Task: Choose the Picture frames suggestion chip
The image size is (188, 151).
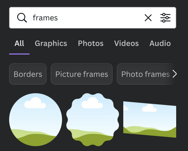Action: 82,74
